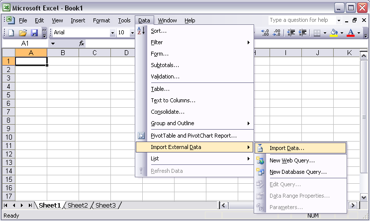
Task: Click the New Web Query icon
Action: (260, 160)
